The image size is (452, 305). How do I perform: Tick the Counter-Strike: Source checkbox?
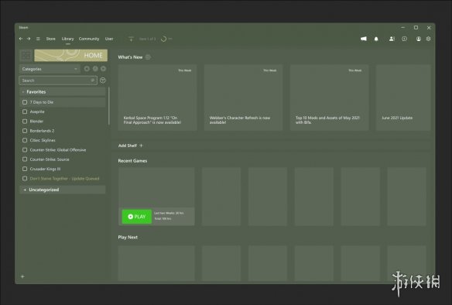coord(25,159)
